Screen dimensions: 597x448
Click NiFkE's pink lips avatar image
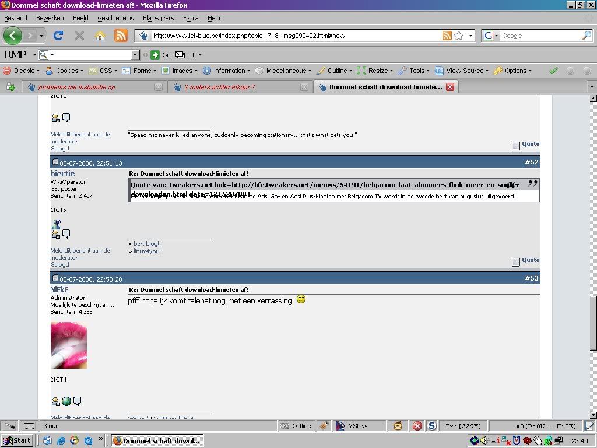[x=69, y=345]
